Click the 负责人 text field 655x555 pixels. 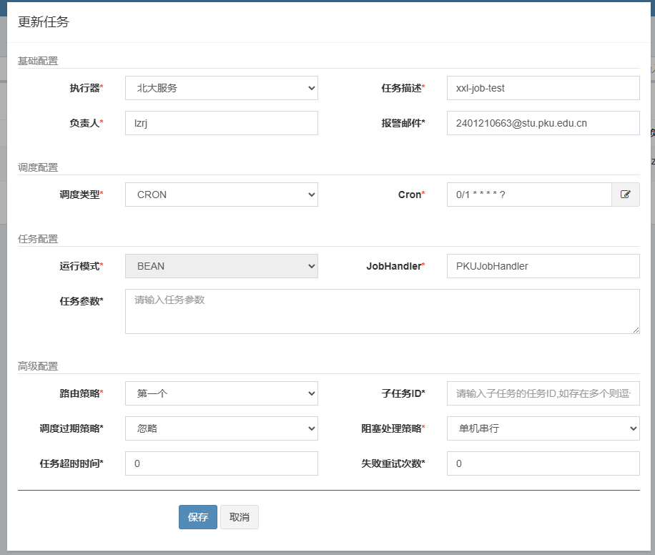pyautogui.click(x=221, y=123)
